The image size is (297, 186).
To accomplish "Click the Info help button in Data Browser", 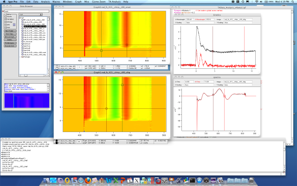I will point(14,25).
